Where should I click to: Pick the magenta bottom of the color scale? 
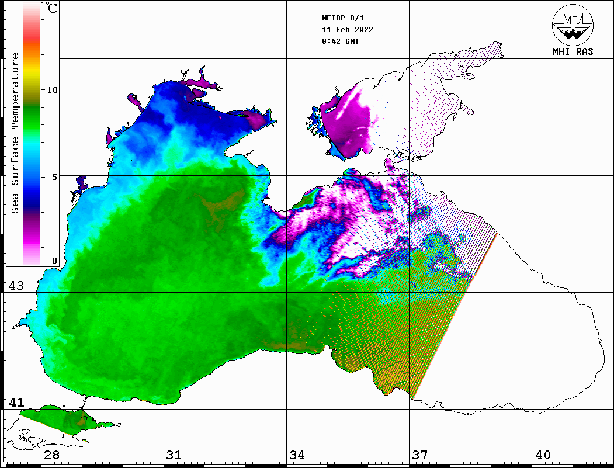click(32, 239)
